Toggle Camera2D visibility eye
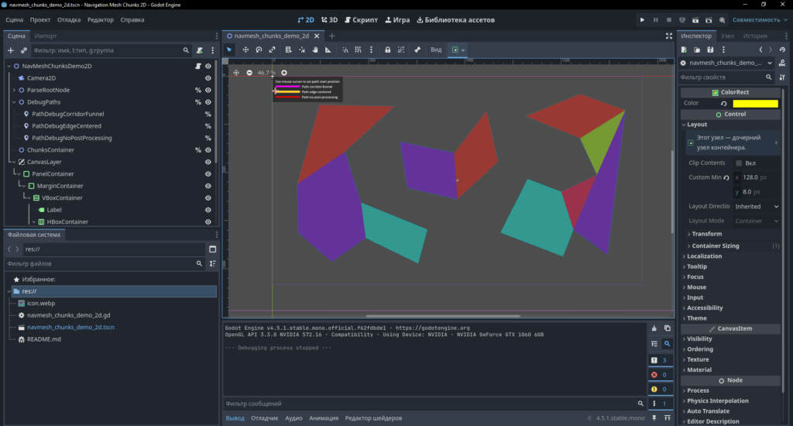This screenshot has height=426, width=793. (208, 78)
